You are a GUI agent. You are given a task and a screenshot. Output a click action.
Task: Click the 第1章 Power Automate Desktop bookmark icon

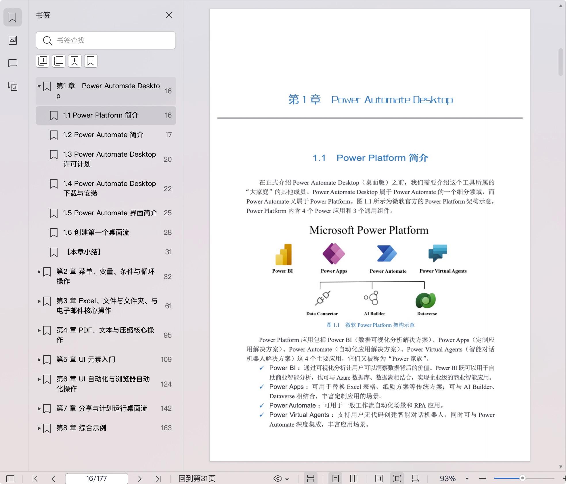[x=47, y=86]
